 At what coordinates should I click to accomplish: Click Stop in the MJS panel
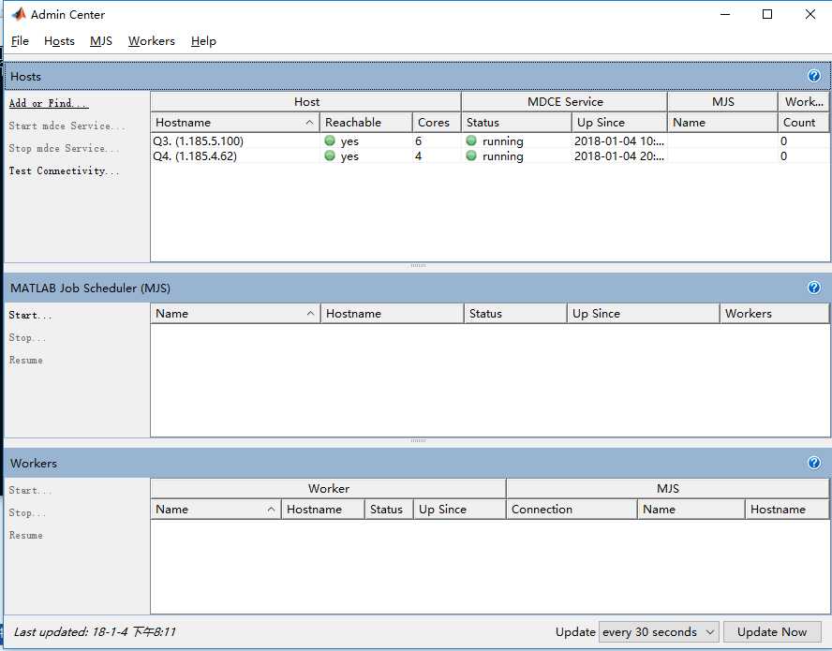pos(27,337)
